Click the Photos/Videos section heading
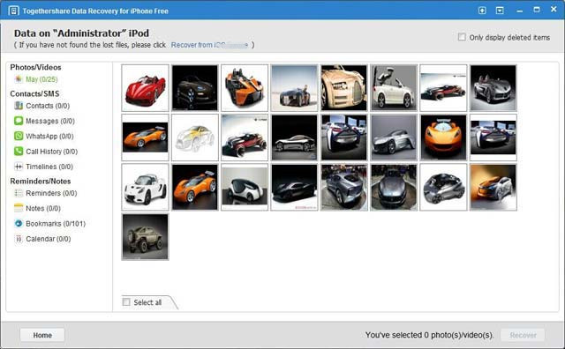The image size is (565, 349). (35, 67)
